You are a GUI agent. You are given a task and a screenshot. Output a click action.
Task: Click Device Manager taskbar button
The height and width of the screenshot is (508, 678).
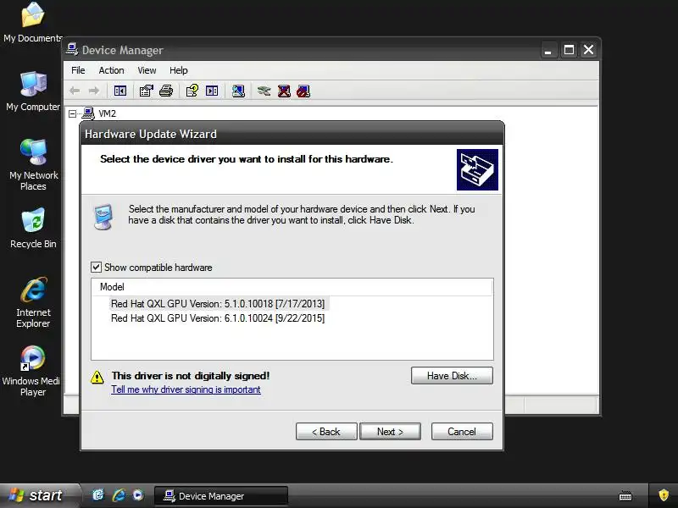click(221, 496)
